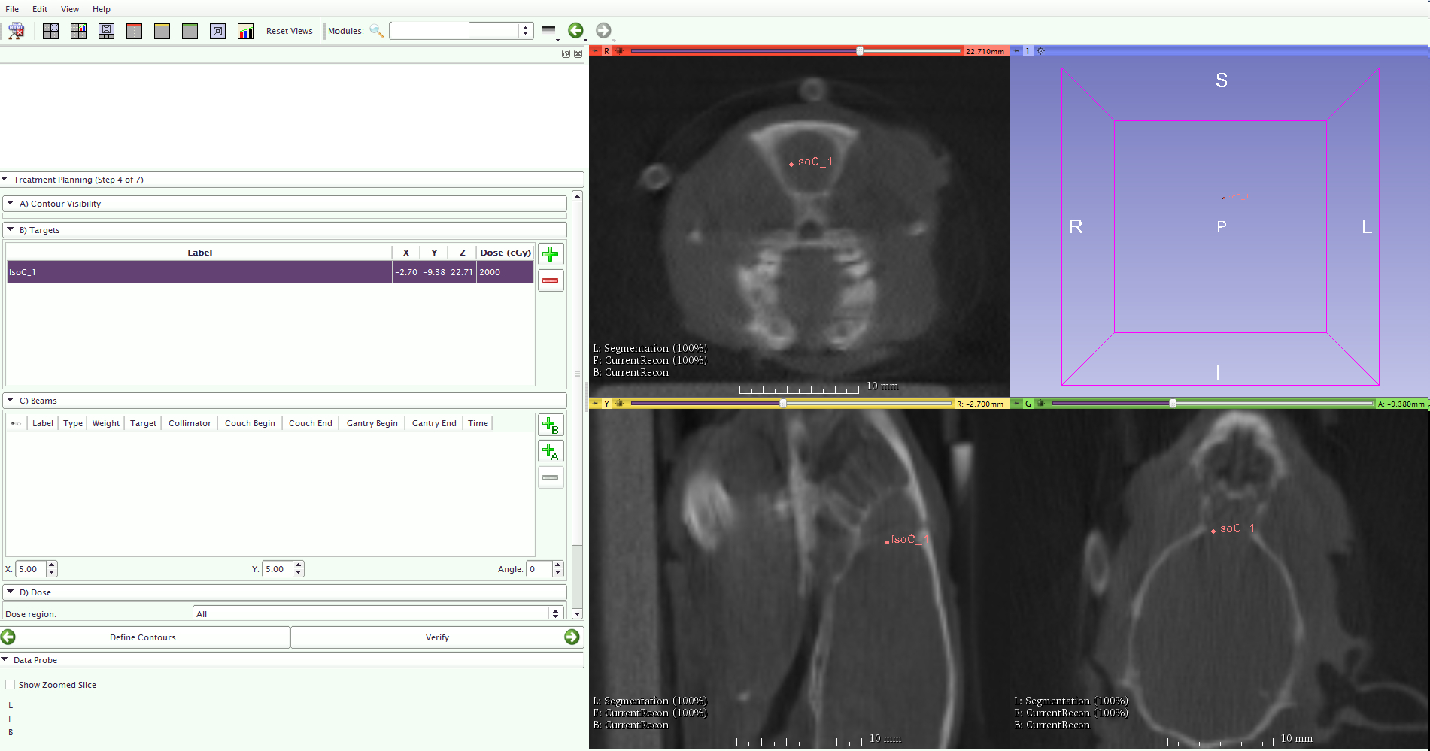This screenshot has width=1430, height=751.
Task: Remove the selected target with red minus
Action: click(551, 280)
